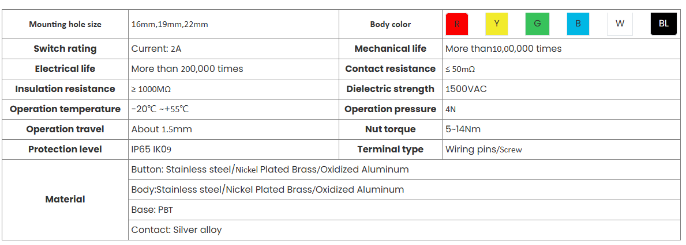This screenshot has width=686, height=245.
Task: Click the Contact resistance label
Action: coord(390,69)
